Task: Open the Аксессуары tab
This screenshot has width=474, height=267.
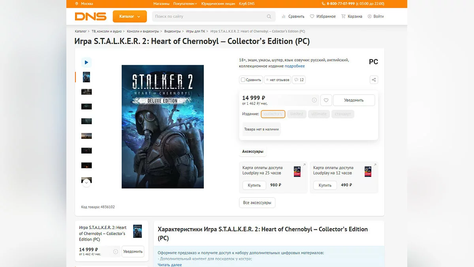Action: click(253, 151)
